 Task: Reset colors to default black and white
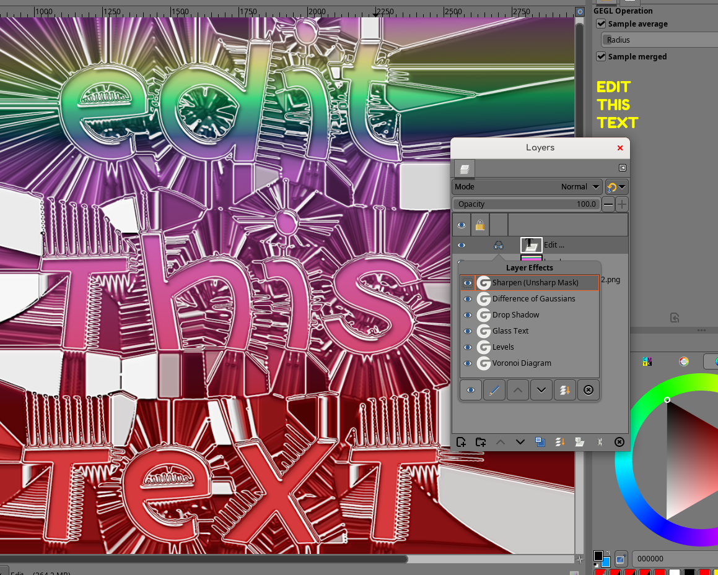(x=596, y=565)
